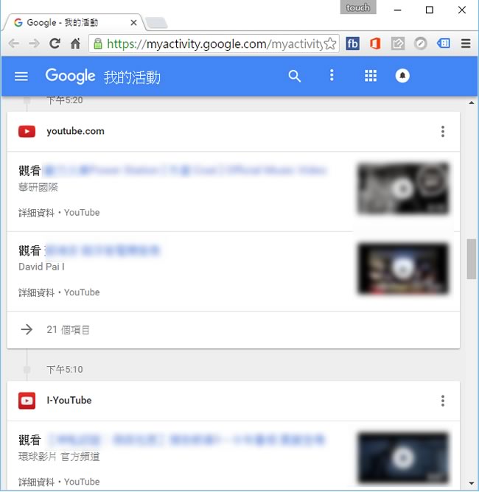Open options for the youtube.com activity card
The image size is (479, 492).
coord(443,132)
